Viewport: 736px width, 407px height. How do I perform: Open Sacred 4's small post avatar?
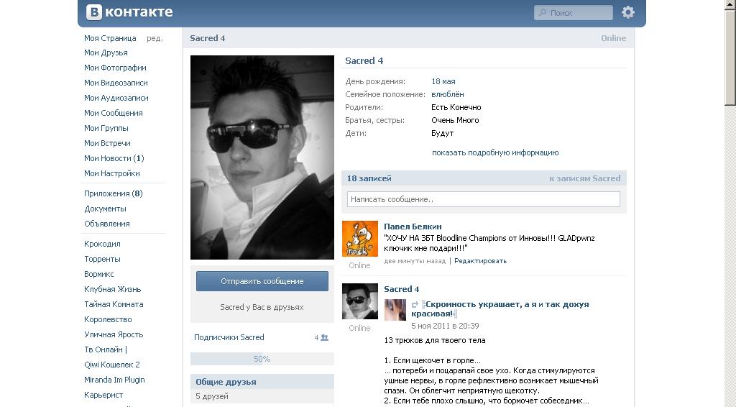pyautogui.click(x=359, y=301)
